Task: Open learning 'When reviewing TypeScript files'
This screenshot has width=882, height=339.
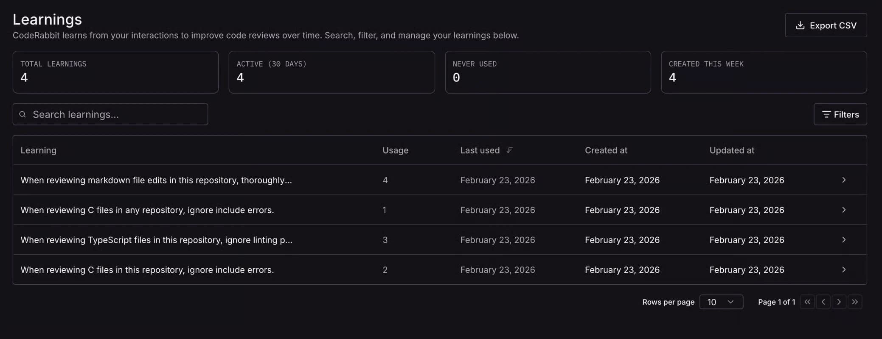Action: [156, 240]
